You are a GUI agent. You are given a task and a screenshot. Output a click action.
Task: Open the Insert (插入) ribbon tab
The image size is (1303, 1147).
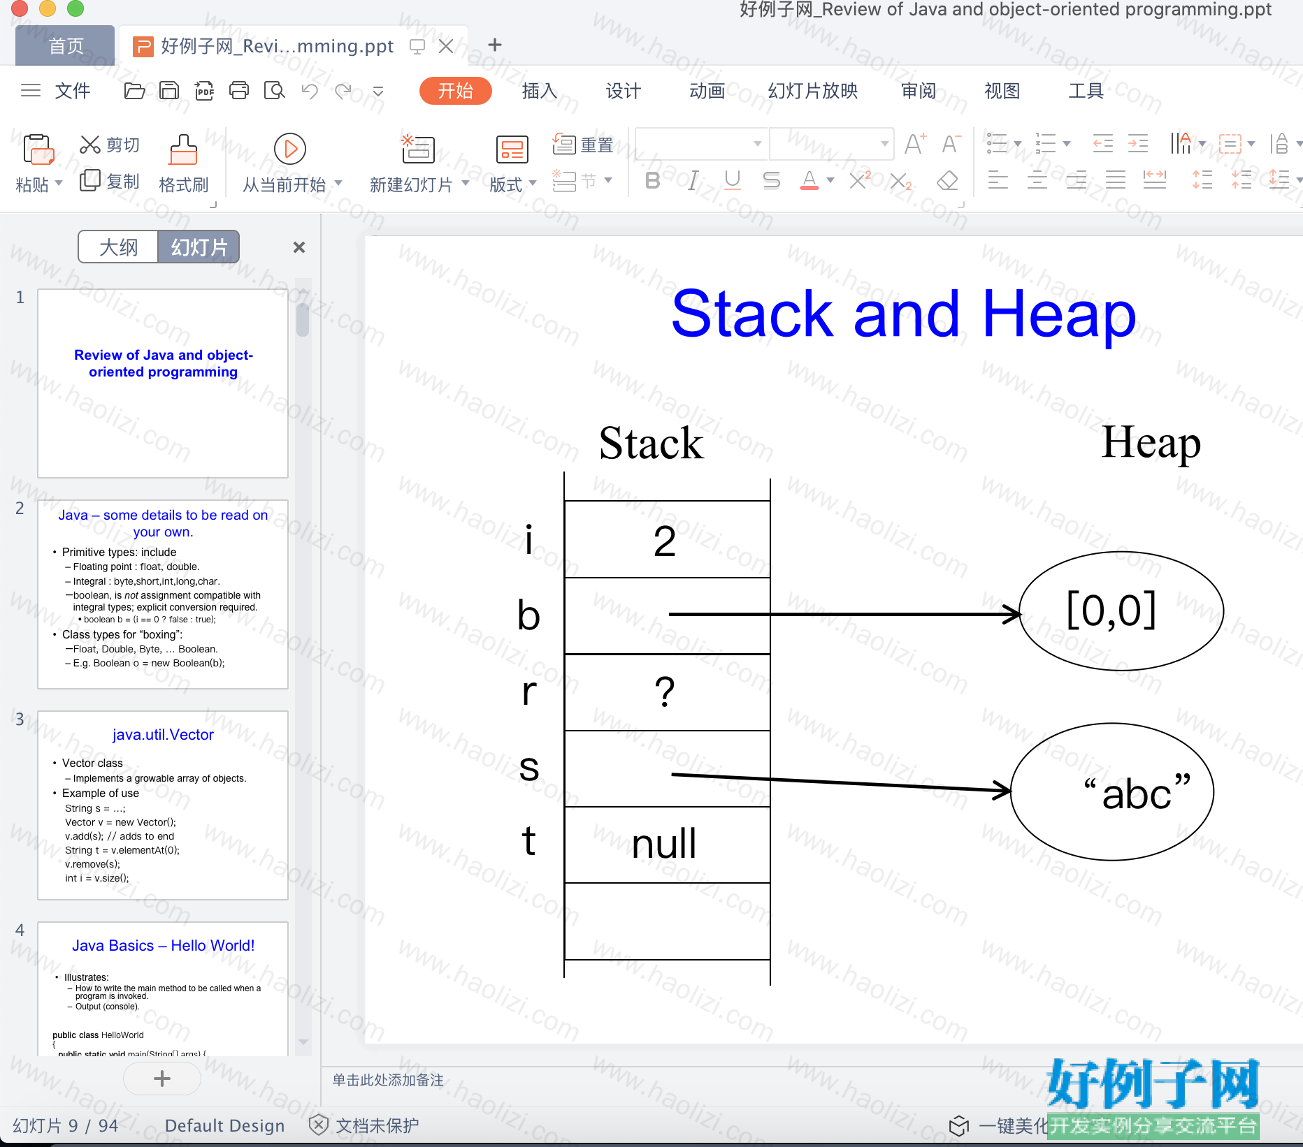pyautogui.click(x=539, y=91)
